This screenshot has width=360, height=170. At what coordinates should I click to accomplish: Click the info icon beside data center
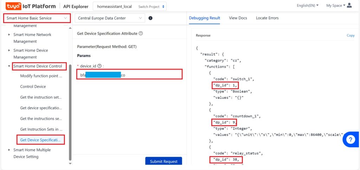pos(150,18)
